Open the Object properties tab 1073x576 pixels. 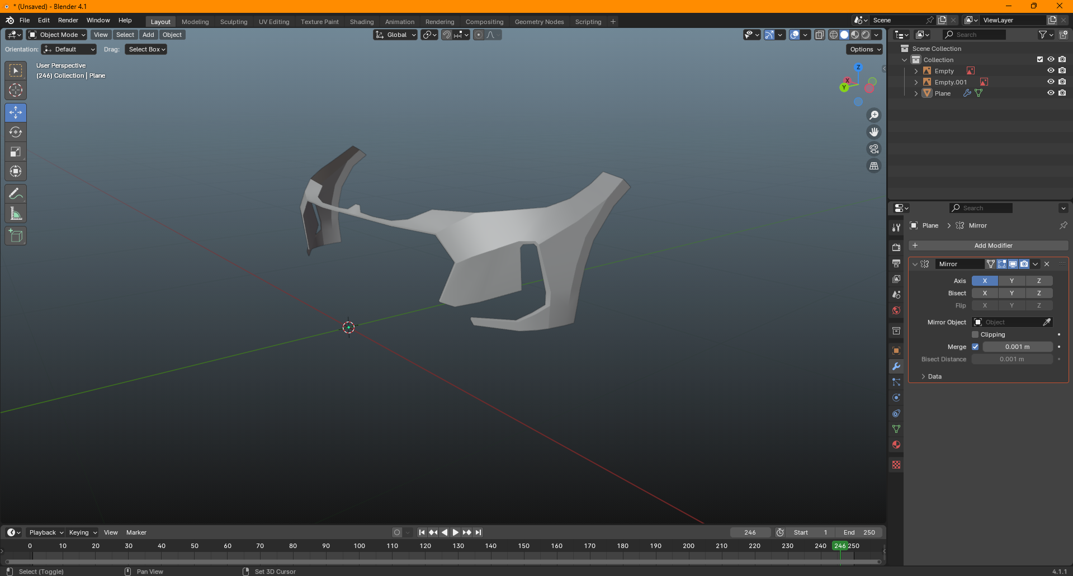[896, 351]
